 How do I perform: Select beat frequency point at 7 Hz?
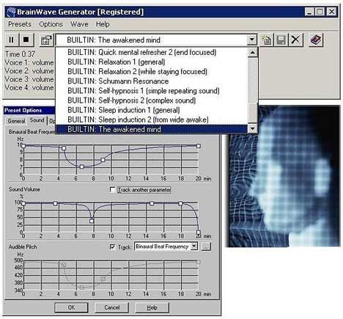(82, 166)
